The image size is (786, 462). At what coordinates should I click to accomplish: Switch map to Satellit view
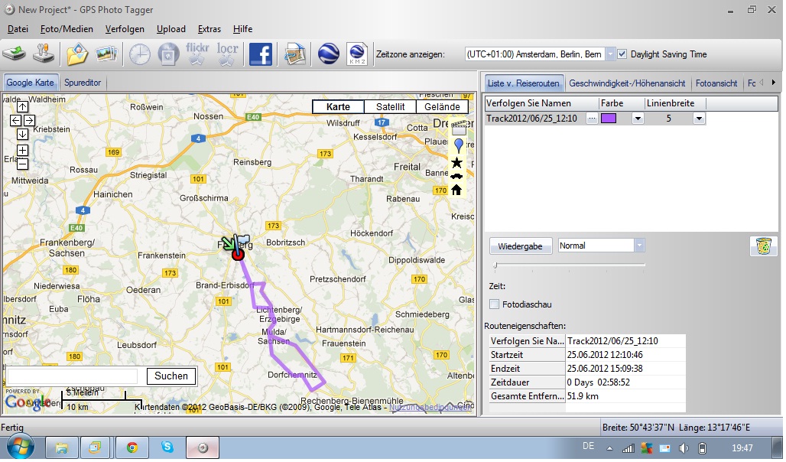pyautogui.click(x=391, y=107)
